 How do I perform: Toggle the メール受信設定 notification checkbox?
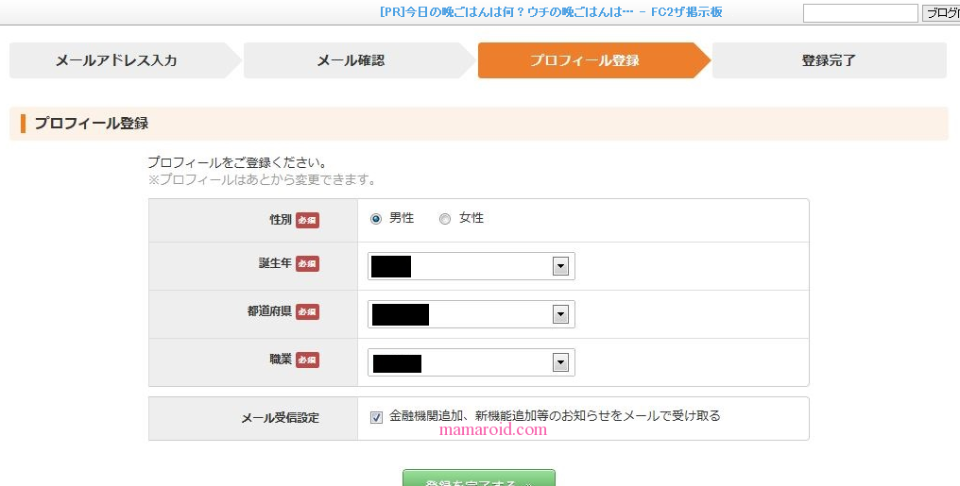(377, 417)
